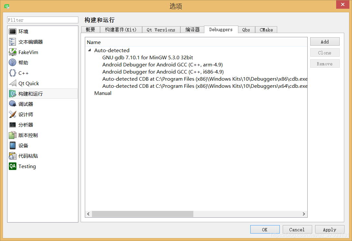Open the Qbs tab
This screenshot has height=241, width=352.
tap(246, 30)
